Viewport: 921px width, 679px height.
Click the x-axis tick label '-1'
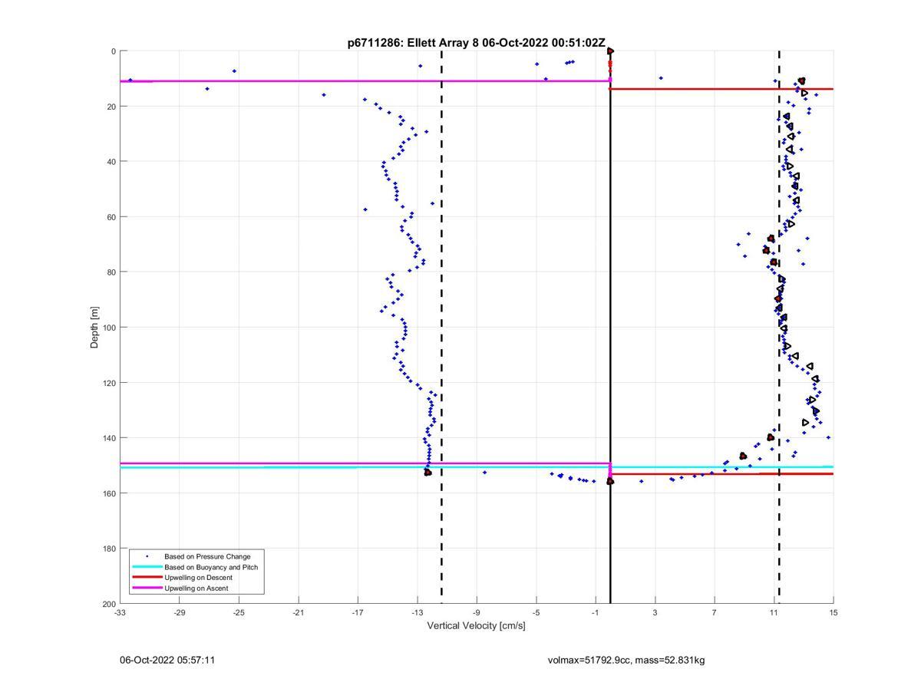(596, 612)
